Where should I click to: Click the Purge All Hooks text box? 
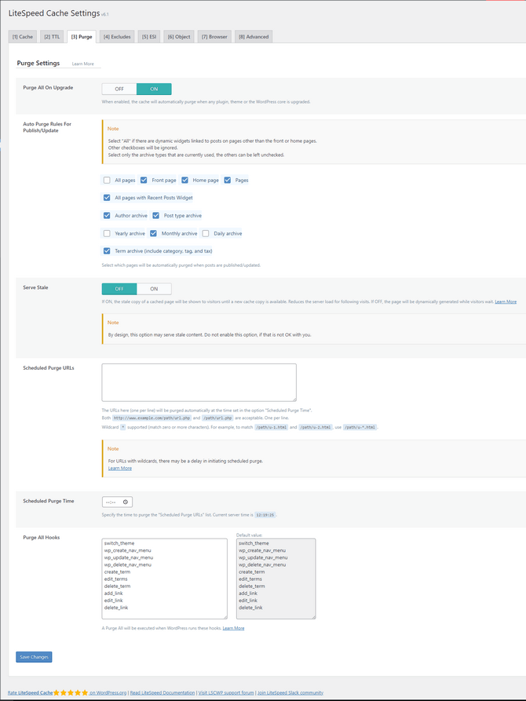click(x=164, y=578)
